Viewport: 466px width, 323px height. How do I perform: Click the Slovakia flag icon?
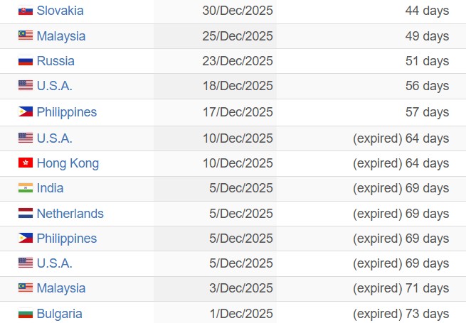tap(26, 11)
